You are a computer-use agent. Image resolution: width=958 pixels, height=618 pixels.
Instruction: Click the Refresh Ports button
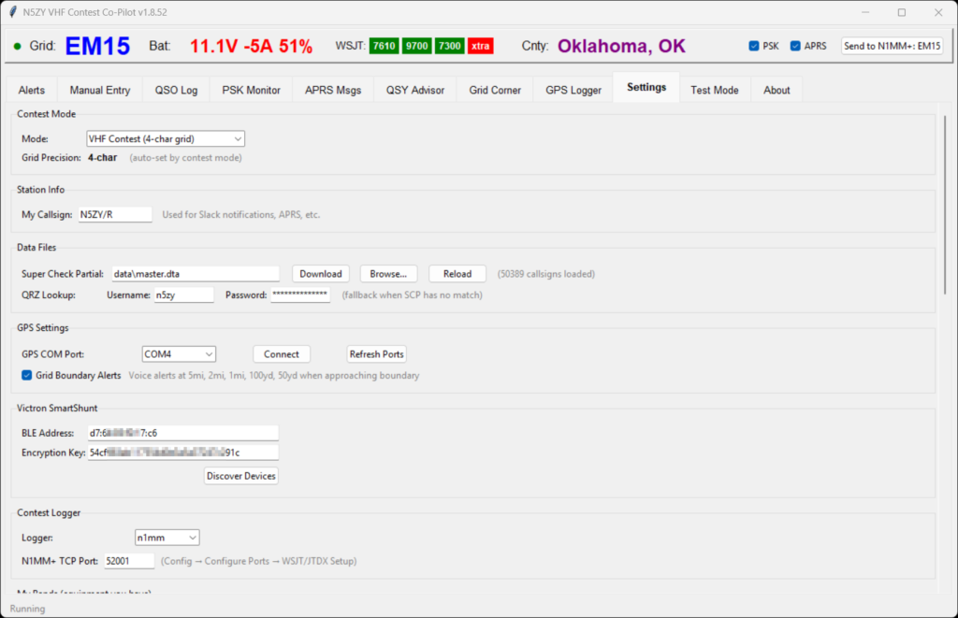coord(376,354)
